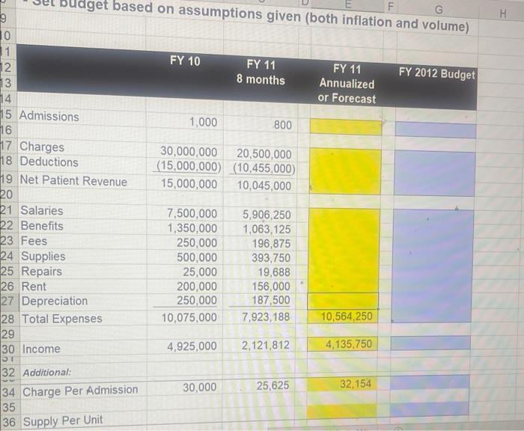The height and width of the screenshot is (431, 524).
Task: Click the Charge Per Admission label
Action: tap(80, 391)
